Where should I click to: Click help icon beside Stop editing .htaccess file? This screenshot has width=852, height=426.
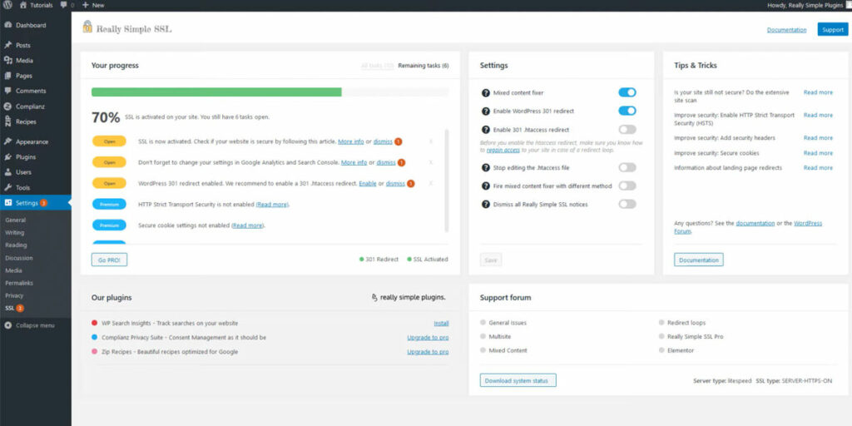486,168
